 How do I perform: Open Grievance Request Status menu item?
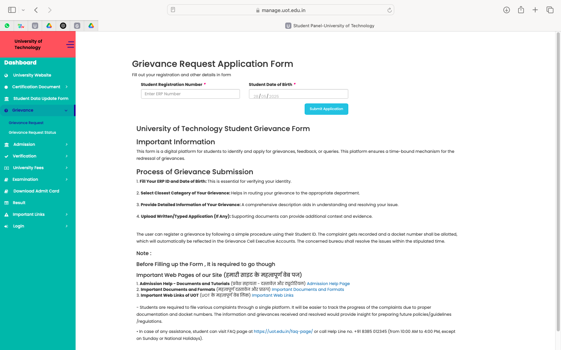pos(32,133)
